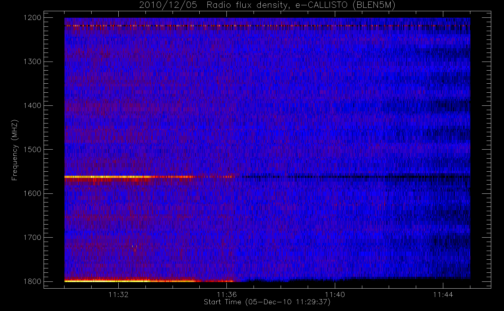This screenshot has width=504, height=311.
Task: Click the 1400 frequency tick label
Action: coord(33,106)
